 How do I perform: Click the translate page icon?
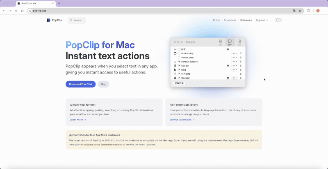(x=294, y=11)
